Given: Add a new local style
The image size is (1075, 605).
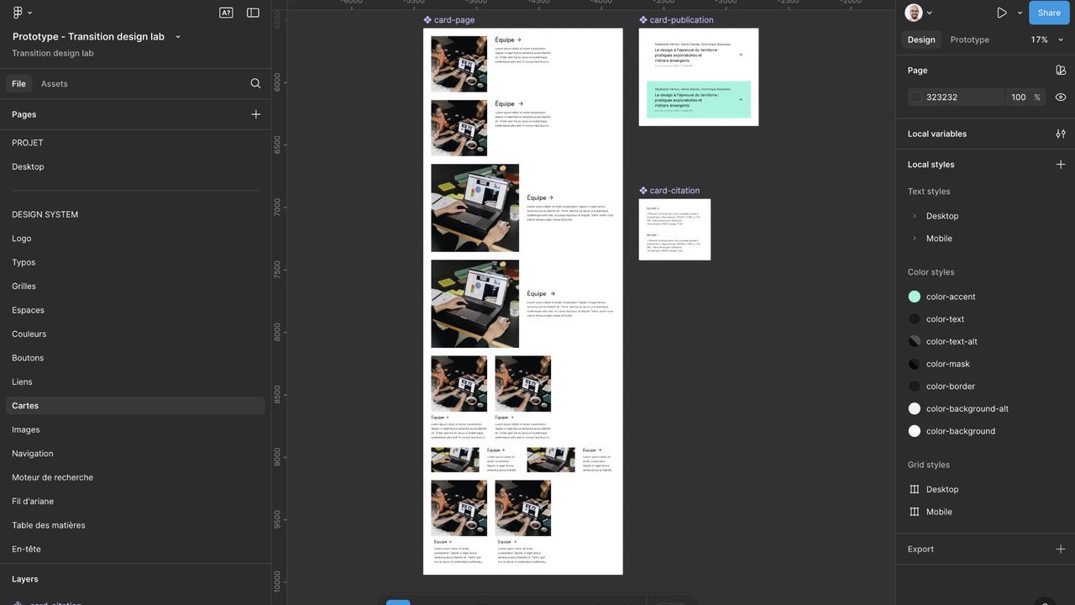Looking at the screenshot, I should click(1061, 165).
